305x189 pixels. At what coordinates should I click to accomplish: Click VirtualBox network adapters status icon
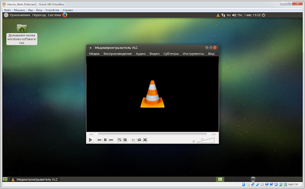click(x=253, y=184)
